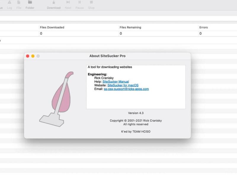Click the Errors value 0

(x=201, y=34)
